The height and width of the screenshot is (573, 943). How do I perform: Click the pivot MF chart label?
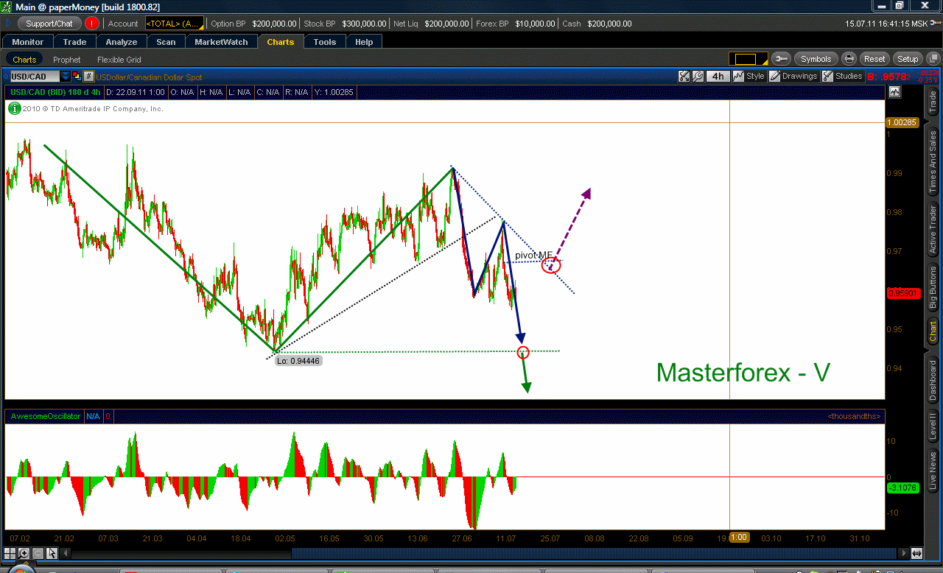tap(533, 256)
